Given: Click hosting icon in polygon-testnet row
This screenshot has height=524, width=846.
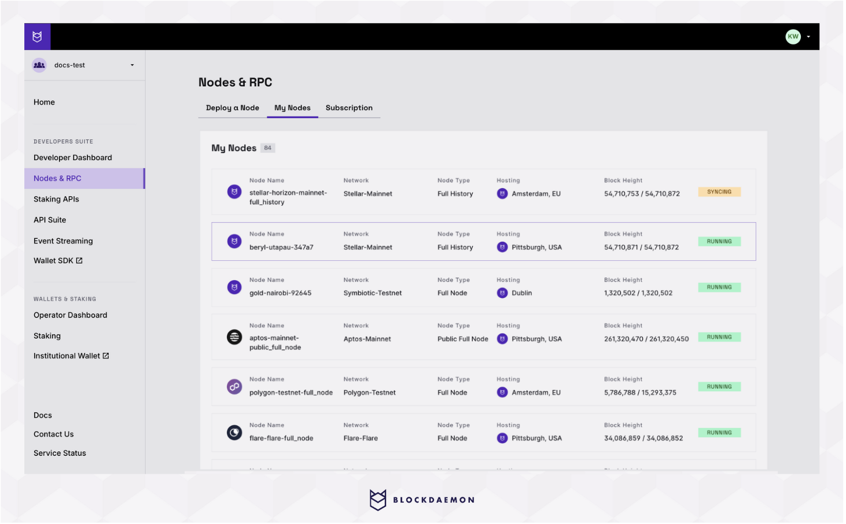Looking at the screenshot, I should 502,393.
